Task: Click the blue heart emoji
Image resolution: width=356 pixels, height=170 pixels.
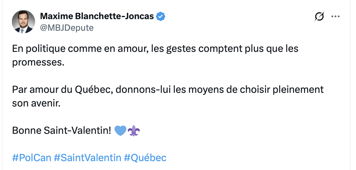Action: pos(120,130)
